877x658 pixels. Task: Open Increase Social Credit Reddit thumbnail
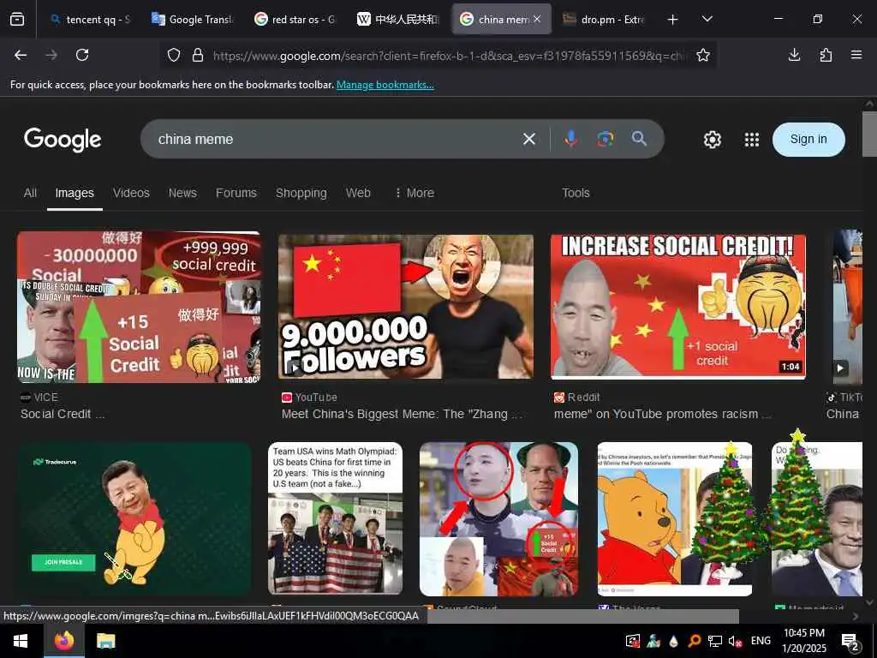pos(678,307)
